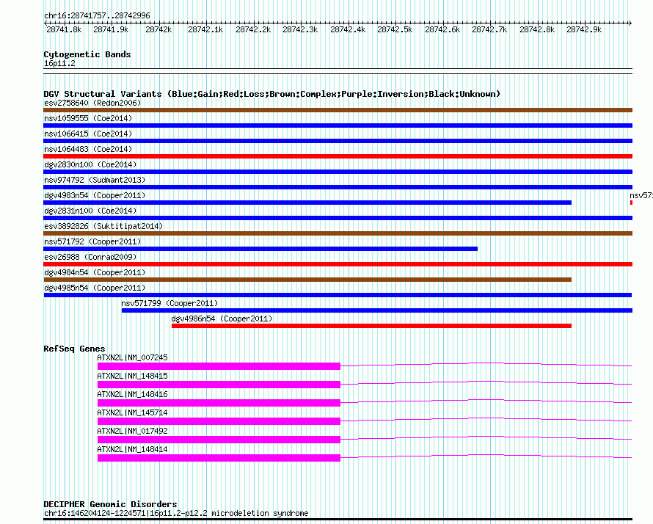Click the DECIPHER Genomic Disorders heading
This screenshot has height=524, width=653.
(x=110, y=504)
